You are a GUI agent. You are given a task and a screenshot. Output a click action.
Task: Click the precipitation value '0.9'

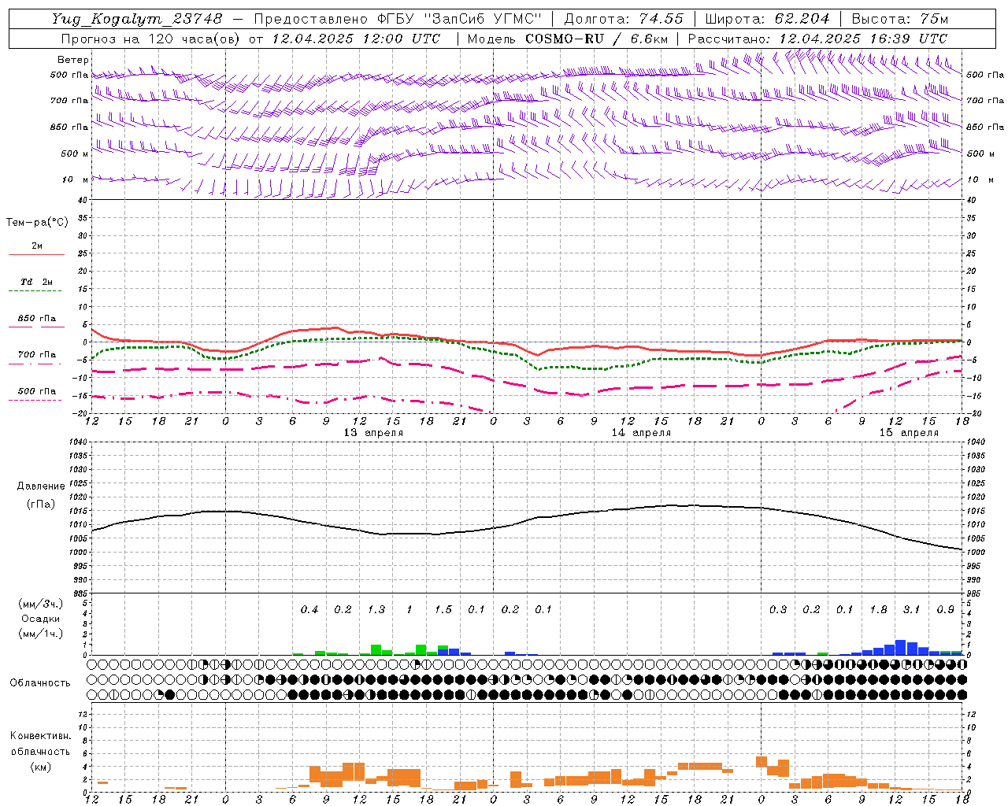tap(945, 609)
